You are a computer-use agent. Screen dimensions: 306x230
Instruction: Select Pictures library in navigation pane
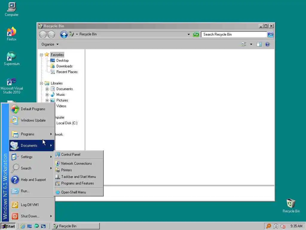62,100
